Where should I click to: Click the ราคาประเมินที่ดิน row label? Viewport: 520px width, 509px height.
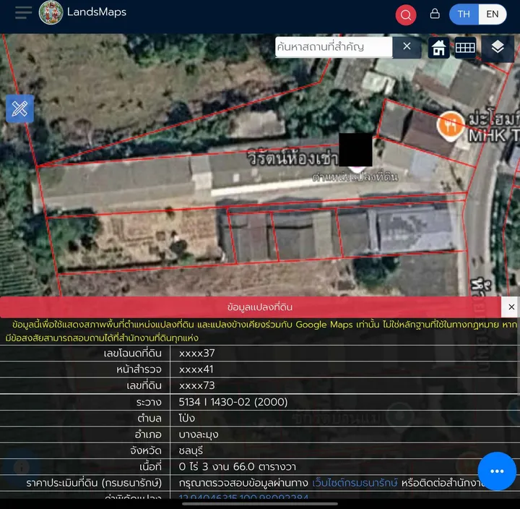[x=94, y=483]
